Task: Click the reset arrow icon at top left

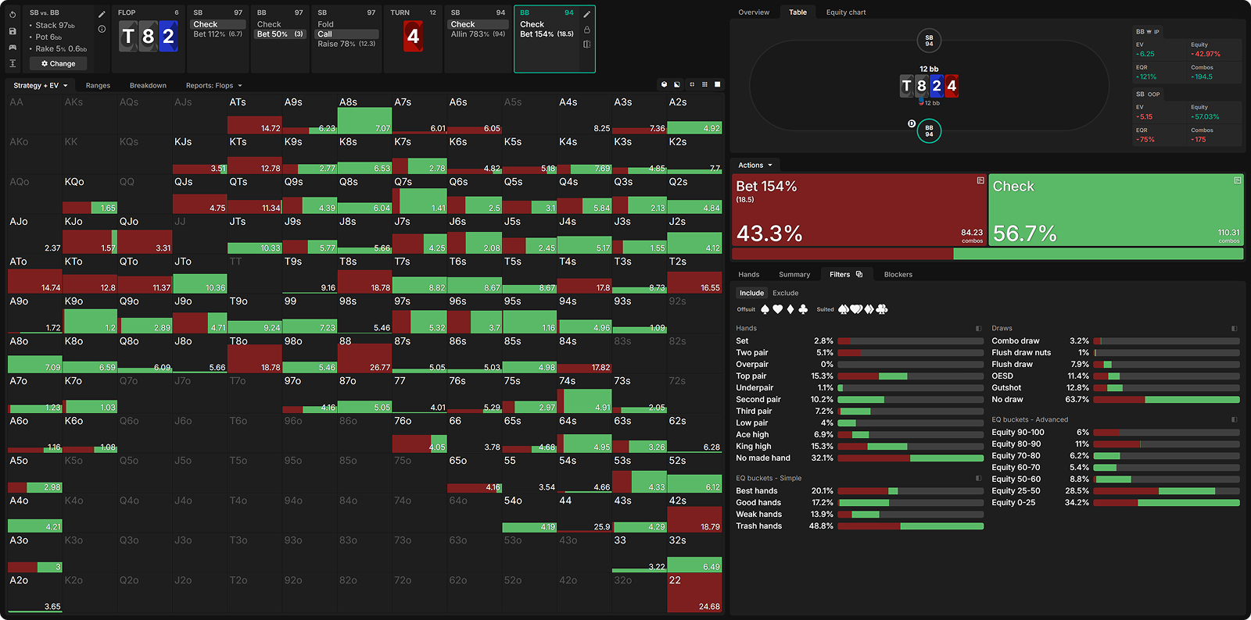Action: pyautogui.click(x=13, y=14)
